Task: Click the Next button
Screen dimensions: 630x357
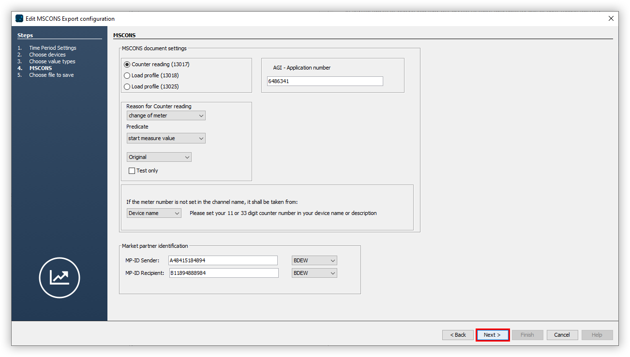Action: (x=492, y=334)
